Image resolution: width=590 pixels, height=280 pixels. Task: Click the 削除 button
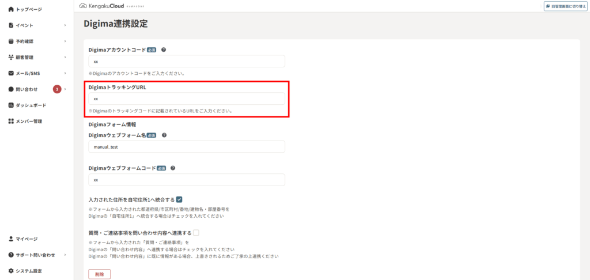pyautogui.click(x=99, y=274)
